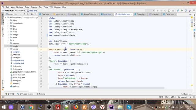Image resolution: width=196 pixels, height=110 pixels.
Task: Click line 12 fold marker in gutter
Action: [48, 50]
